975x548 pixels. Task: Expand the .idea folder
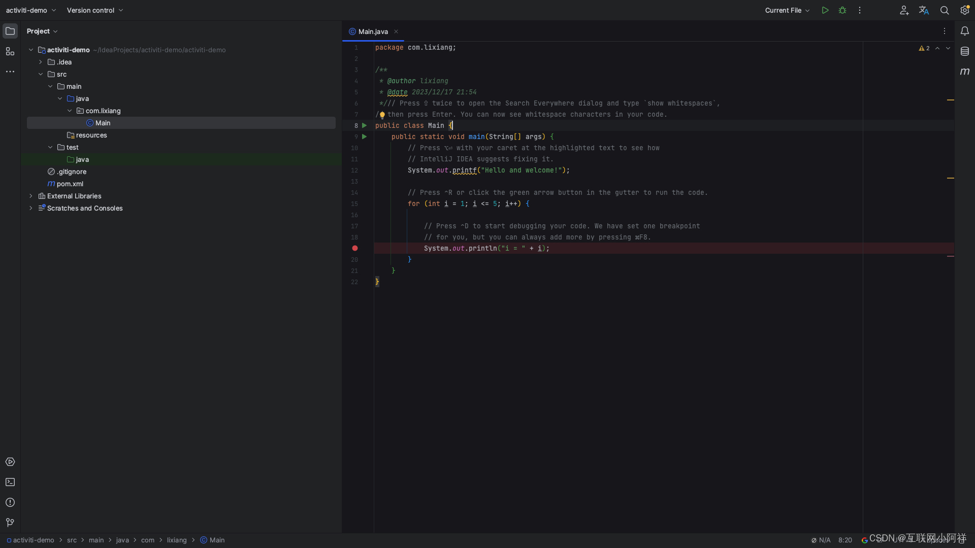tap(41, 62)
